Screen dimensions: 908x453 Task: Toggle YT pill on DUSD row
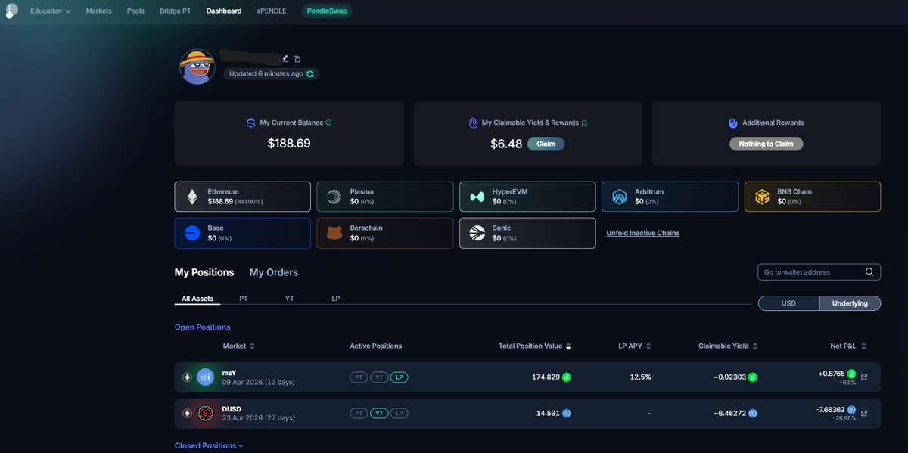[379, 413]
